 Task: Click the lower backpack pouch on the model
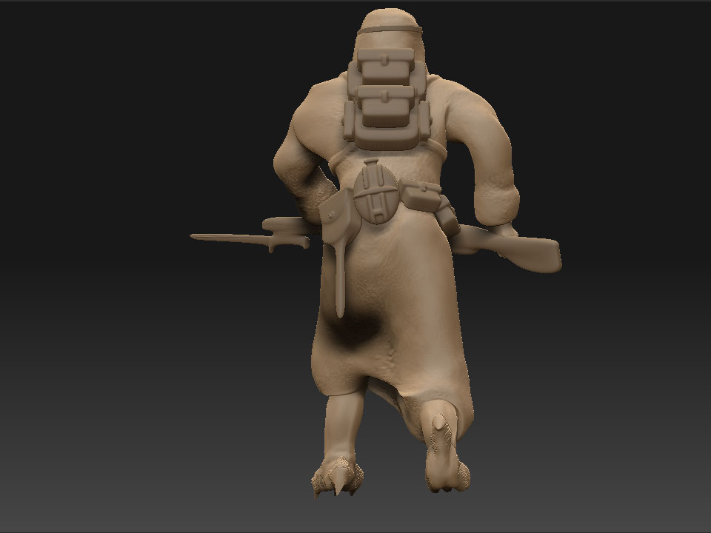tap(386, 107)
